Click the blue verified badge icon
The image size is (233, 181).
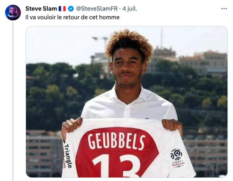71,9
